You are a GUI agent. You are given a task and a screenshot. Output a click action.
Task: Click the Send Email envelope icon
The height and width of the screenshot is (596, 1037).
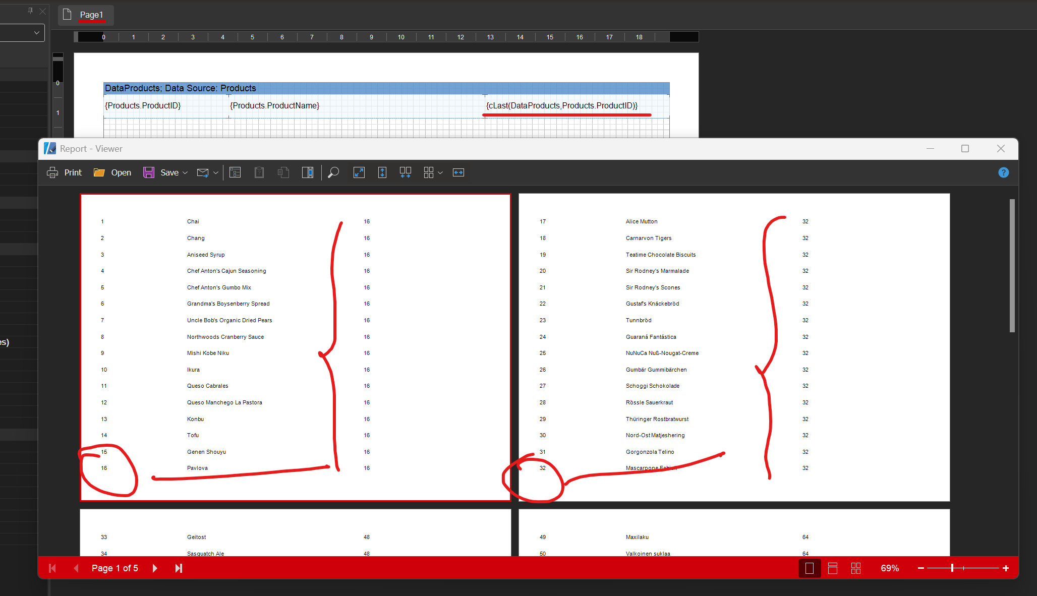click(x=203, y=172)
